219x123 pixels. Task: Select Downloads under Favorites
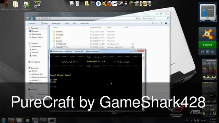36,34
